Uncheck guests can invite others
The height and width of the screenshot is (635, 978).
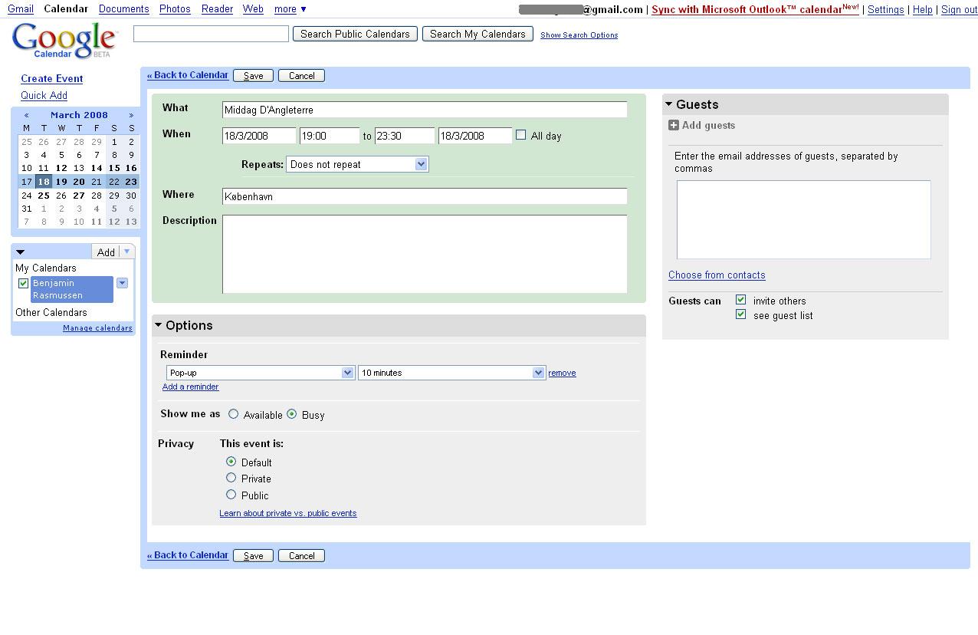coord(740,300)
